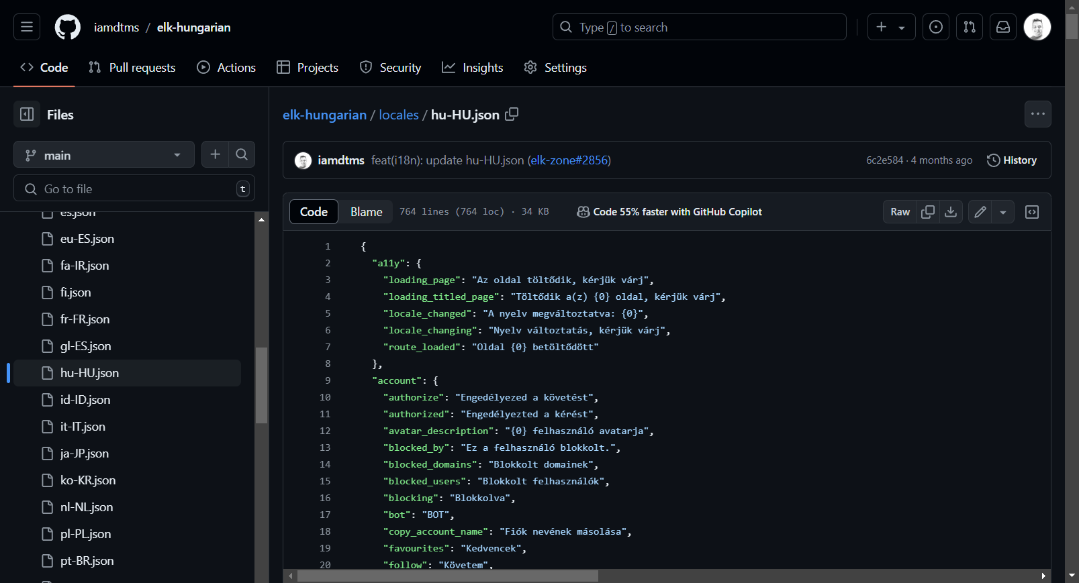Open eu-ES.json in file tree
The width and height of the screenshot is (1079, 583).
pyautogui.click(x=128, y=239)
